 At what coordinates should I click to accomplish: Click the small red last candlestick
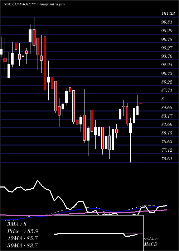pos(141,104)
